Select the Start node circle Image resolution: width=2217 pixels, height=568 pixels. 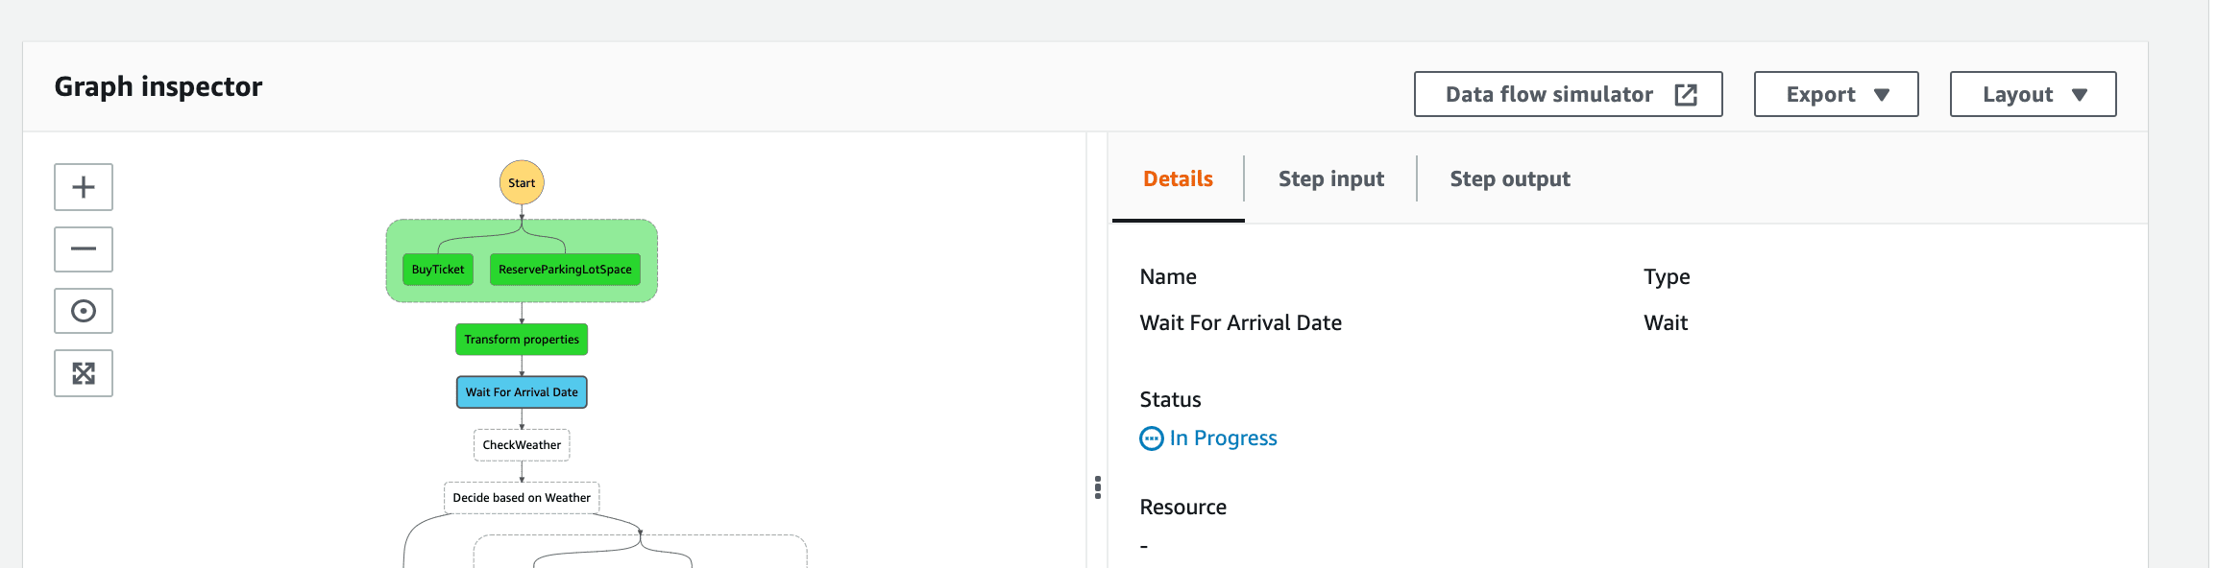[522, 182]
